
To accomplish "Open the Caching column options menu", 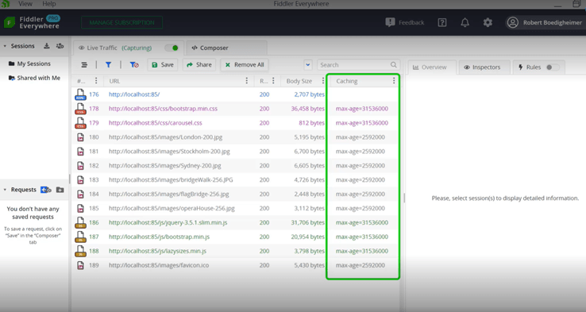I will (x=394, y=81).
